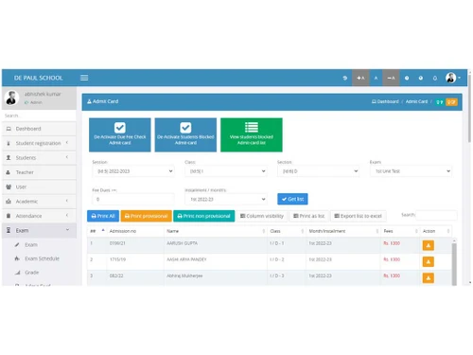
Task: Open Exam Schedule submenu item
Action: pos(39,258)
